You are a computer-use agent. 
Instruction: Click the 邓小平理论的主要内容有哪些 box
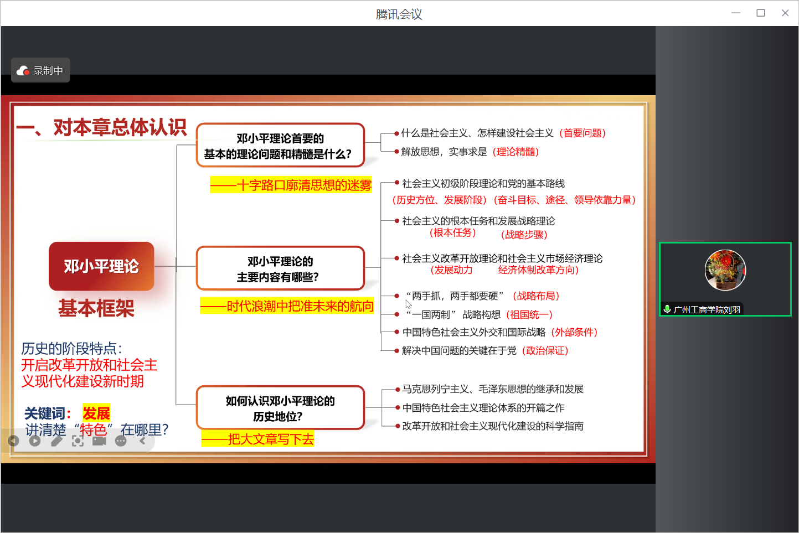click(x=280, y=269)
